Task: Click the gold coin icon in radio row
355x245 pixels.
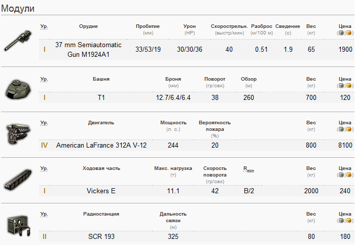Action: (x=348, y=221)
